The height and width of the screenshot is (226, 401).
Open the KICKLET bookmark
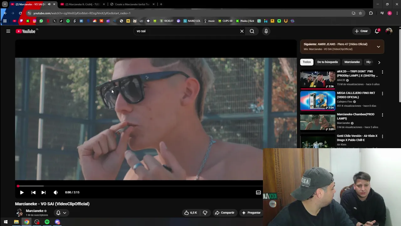point(167,21)
